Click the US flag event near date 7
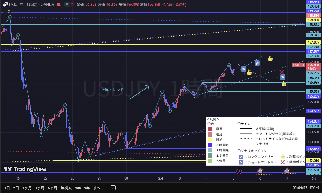This screenshot has width=322, height=193. (287, 171)
